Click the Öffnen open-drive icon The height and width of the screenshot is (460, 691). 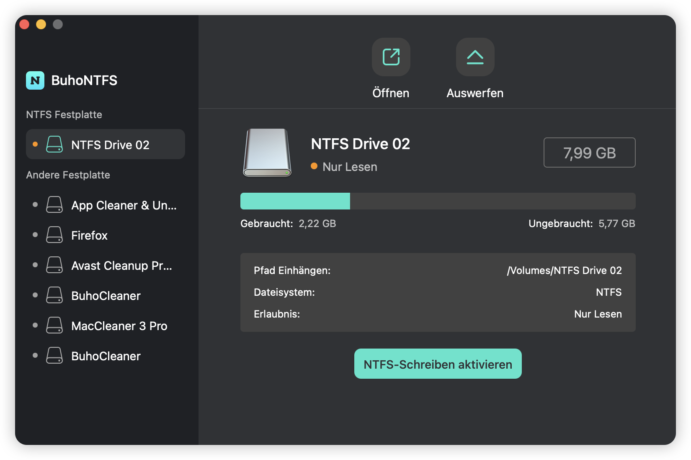pos(391,57)
